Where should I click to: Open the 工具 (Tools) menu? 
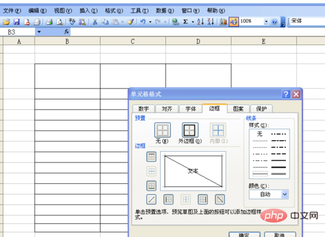pos(139,10)
